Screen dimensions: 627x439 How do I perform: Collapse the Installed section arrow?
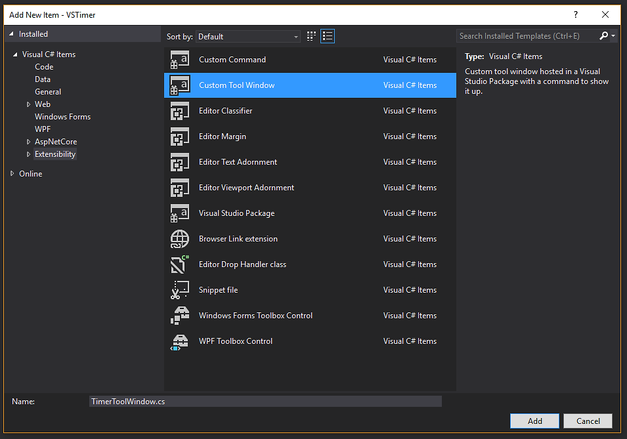click(12, 34)
